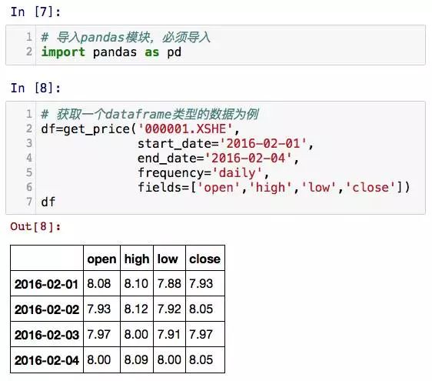
Task: Click the 8.09 value in last row
Action: point(137,359)
